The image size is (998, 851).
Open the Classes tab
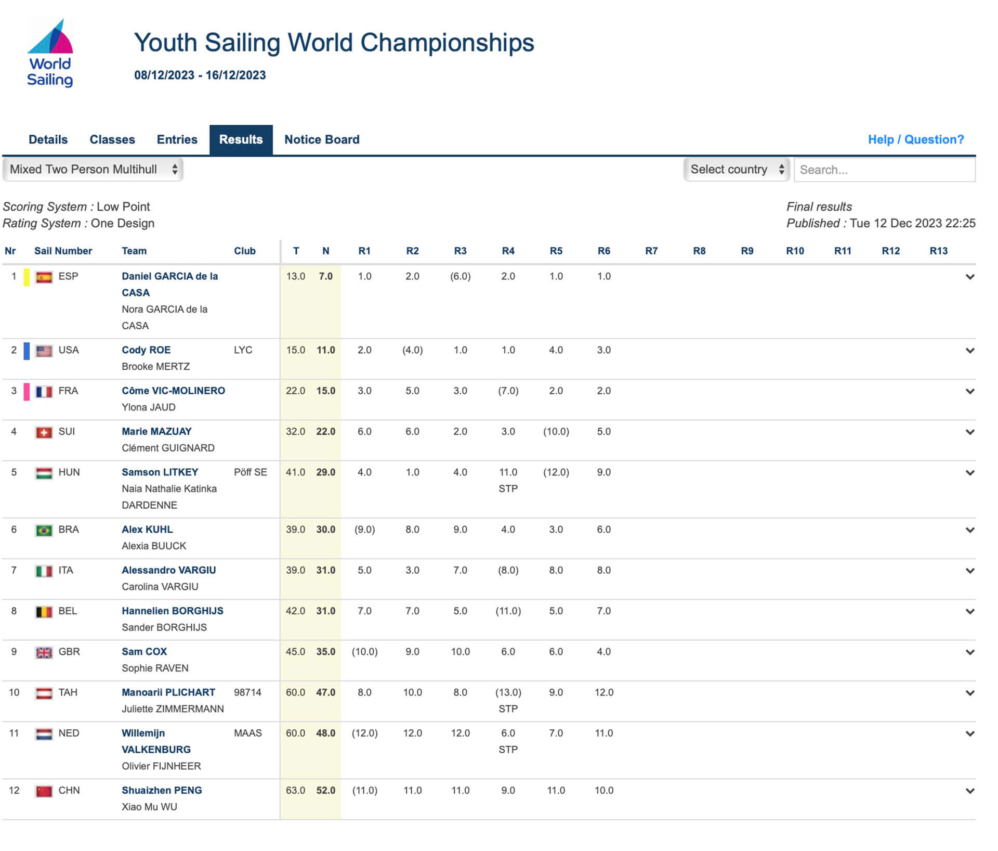(112, 139)
